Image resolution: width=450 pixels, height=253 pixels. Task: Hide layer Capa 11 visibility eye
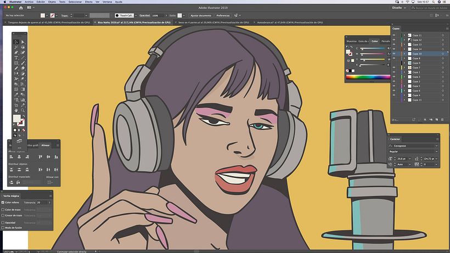pos(394,35)
